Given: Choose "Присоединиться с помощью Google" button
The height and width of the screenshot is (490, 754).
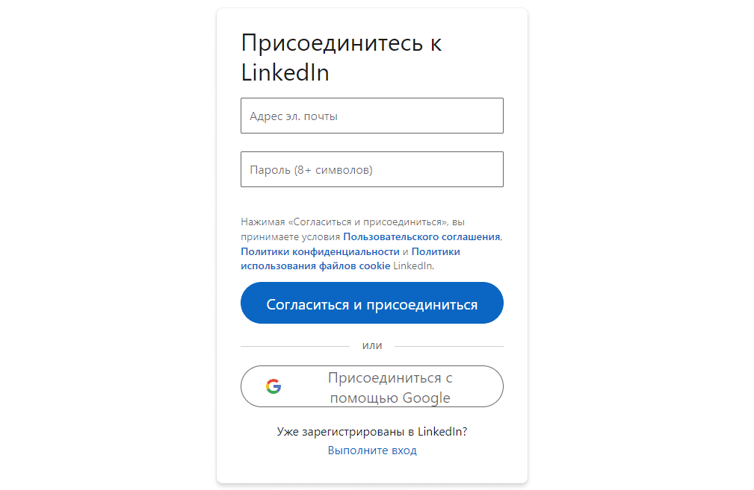Looking at the screenshot, I should coord(371,386).
